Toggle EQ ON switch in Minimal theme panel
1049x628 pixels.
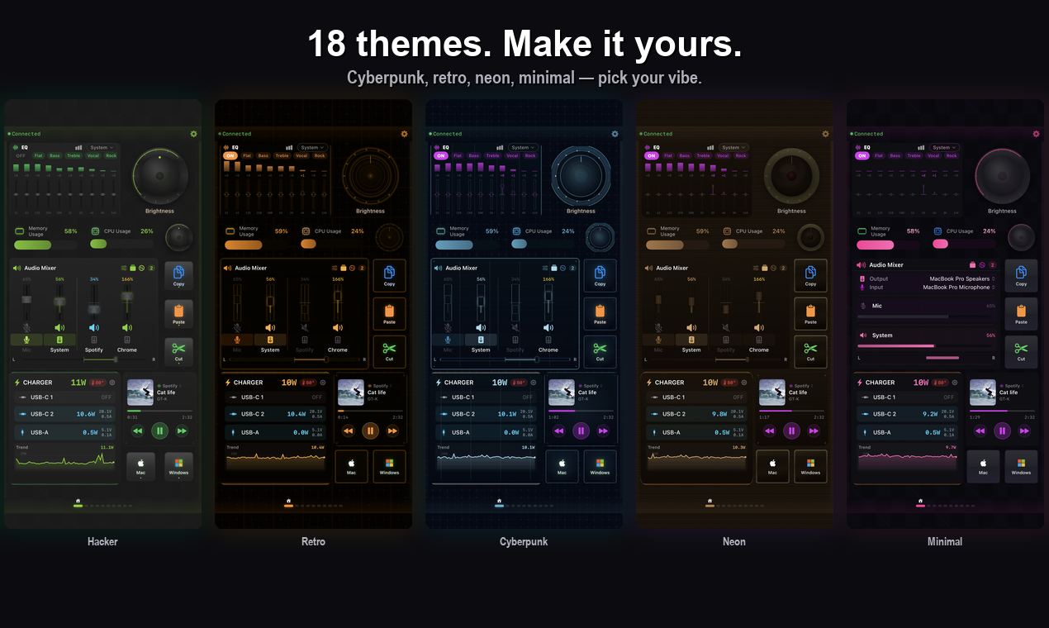(x=862, y=155)
